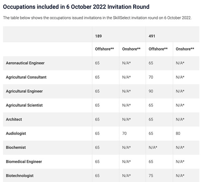Viewport: 204px width, 182px height.
Task: Select the Biochemist row label
Action: pyautogui.click(x=16, y=147)
